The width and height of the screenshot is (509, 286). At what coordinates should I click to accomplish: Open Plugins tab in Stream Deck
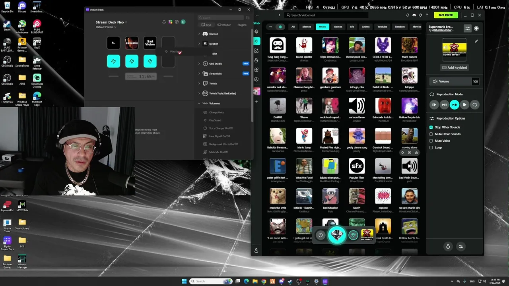[242, 25]
